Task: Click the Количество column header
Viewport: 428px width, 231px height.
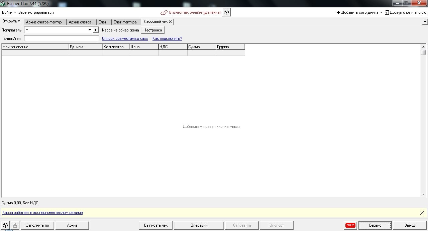Action: [x=116, y=47]
